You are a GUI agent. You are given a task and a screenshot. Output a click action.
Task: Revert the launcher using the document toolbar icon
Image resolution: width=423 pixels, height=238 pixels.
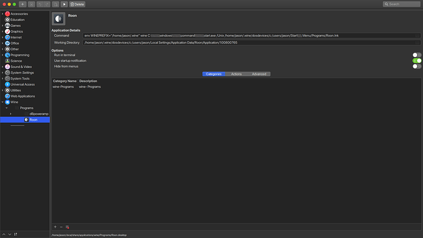pos(56,4)
